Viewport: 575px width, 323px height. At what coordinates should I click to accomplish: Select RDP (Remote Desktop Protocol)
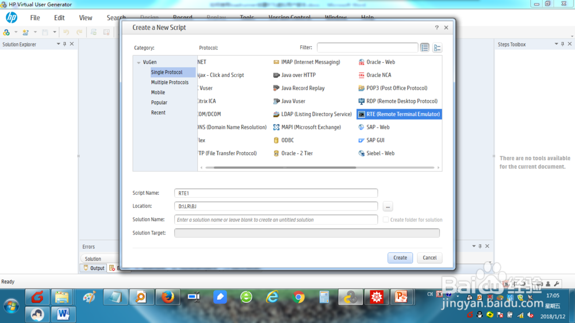point(397,101)
